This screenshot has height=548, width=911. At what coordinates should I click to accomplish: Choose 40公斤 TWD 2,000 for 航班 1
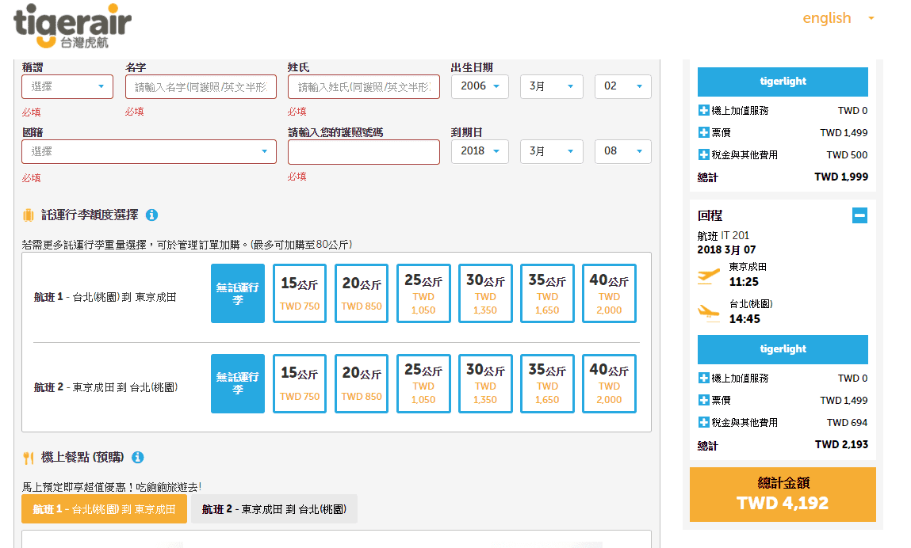[x=609, y=293]
